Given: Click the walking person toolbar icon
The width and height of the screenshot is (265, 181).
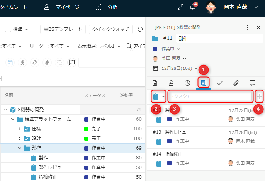Looking at the screenshot, I should click(x=22, y=63).
